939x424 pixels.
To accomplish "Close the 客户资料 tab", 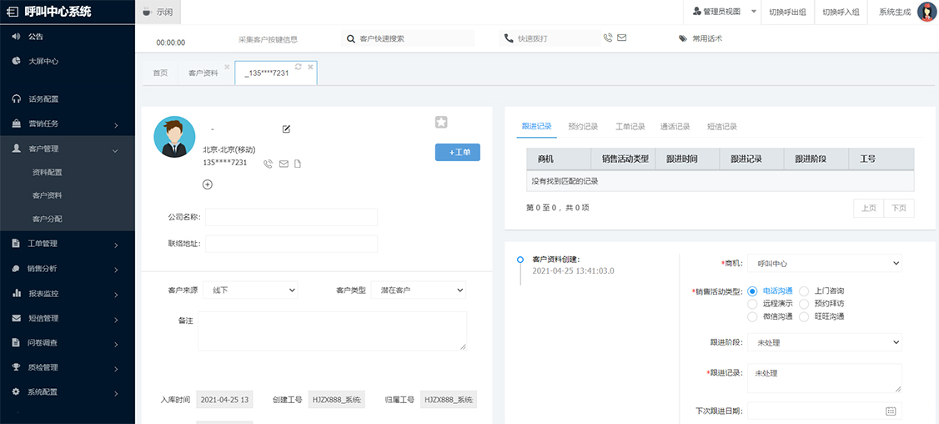I will coord(227,67).
